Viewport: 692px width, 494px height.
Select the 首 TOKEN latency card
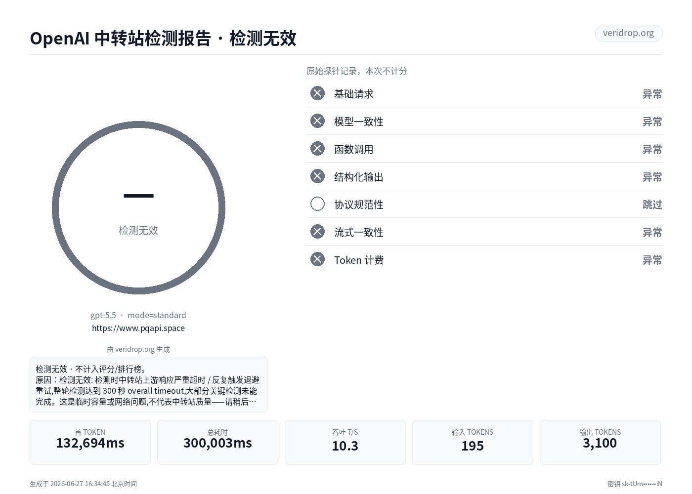(90, 442)
